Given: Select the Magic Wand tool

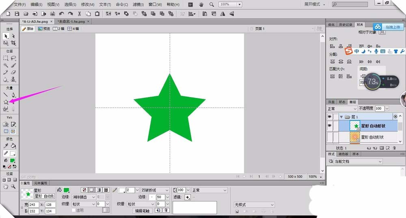Looking at the screenshot, I should (6, 65).
